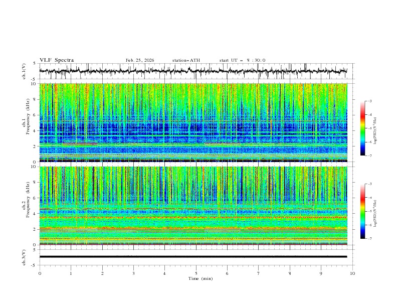Click the 3 minute tick label
This screenshot has width=397, height=307.
pos(133,274)
